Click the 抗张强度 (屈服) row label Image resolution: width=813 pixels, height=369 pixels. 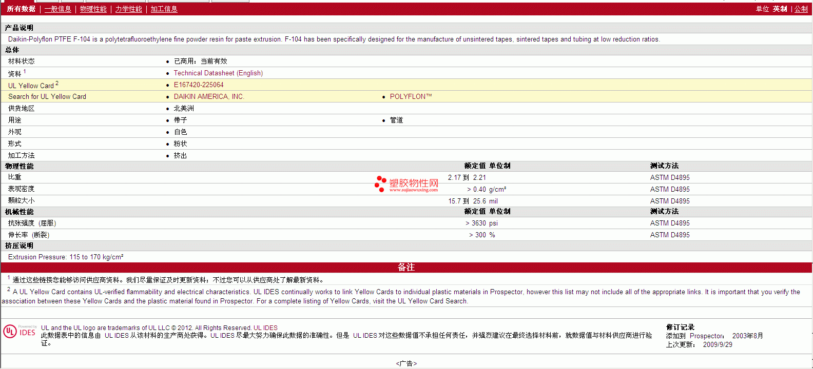pos(32,223)
